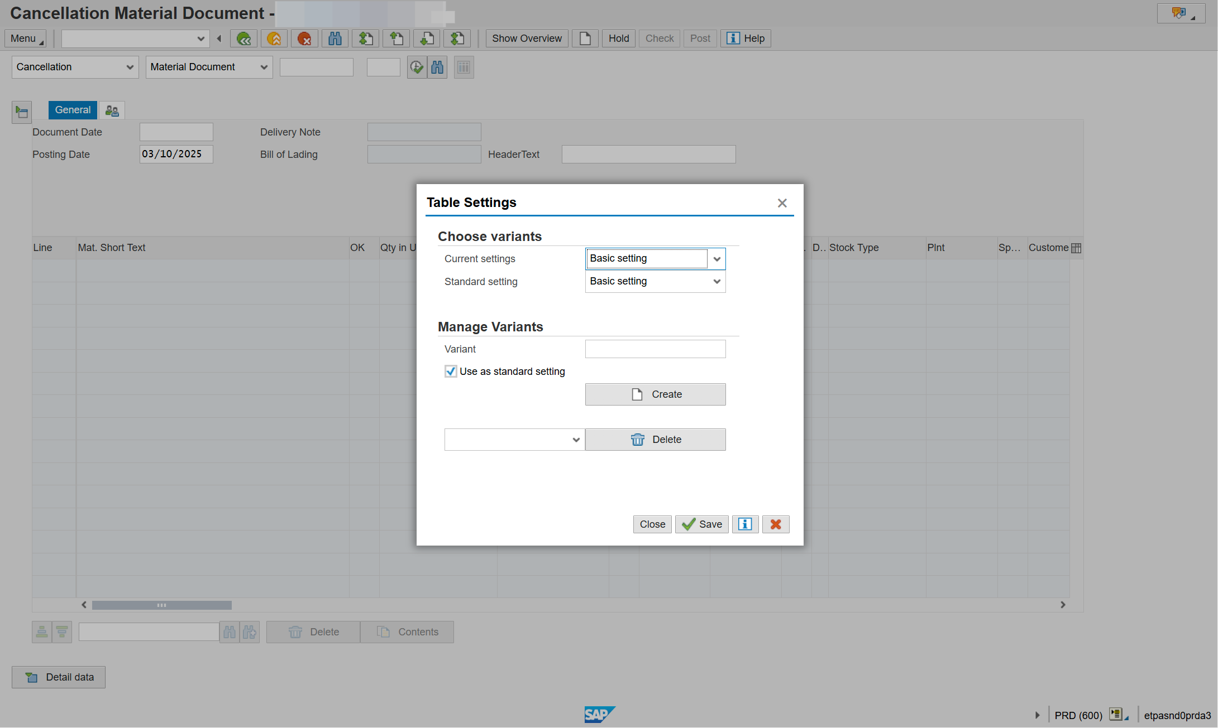Click the Next Page toolbar icon
This screenshot has height=728, width=1218.
[427, 38]
